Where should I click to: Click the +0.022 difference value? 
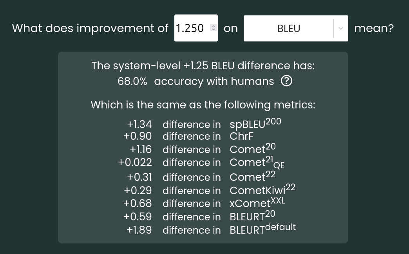click(135, 162)
